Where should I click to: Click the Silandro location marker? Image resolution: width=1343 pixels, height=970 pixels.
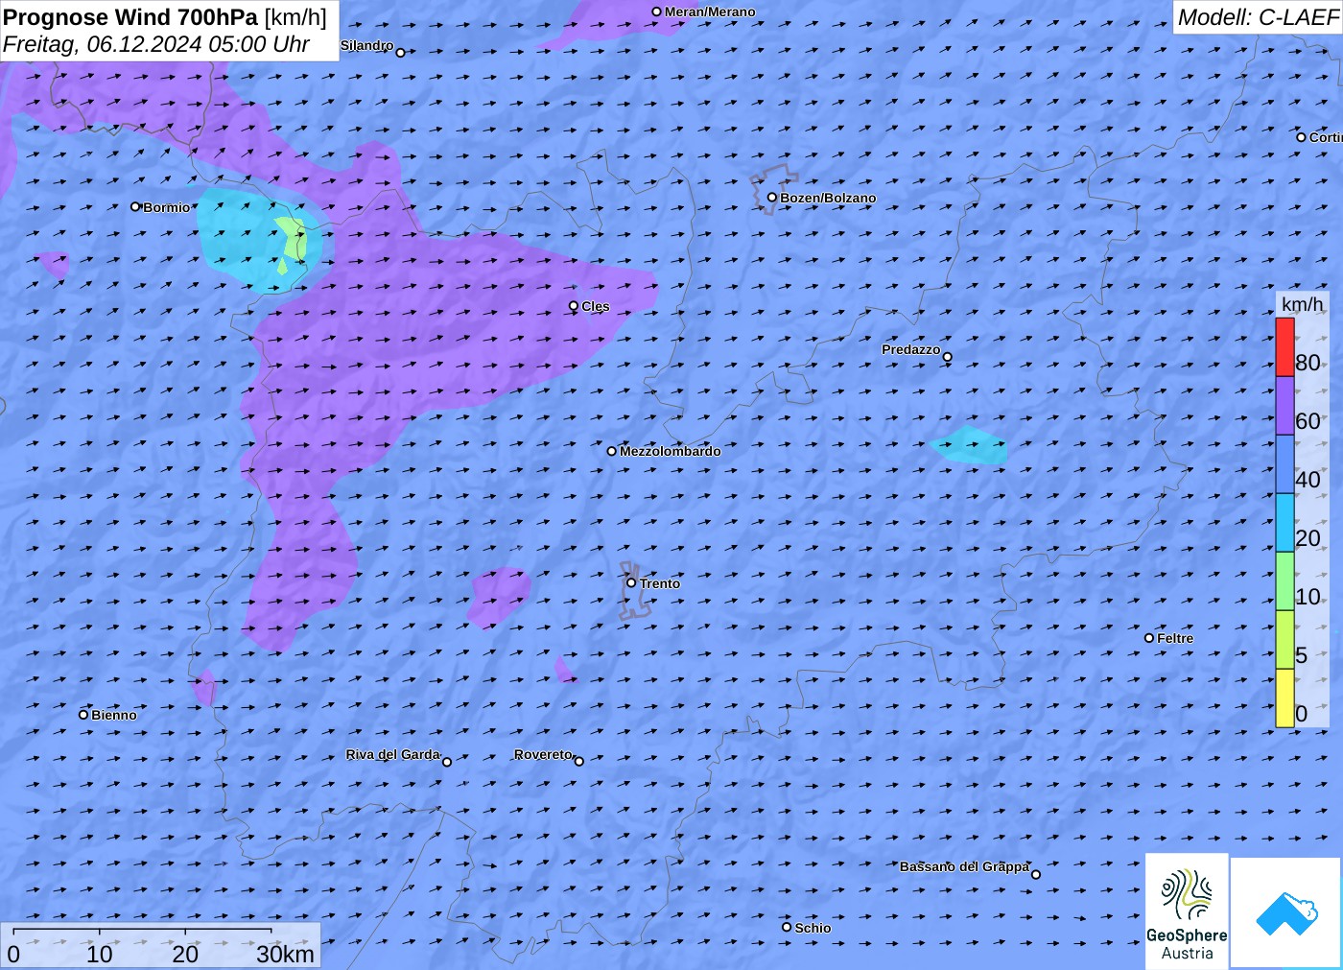click(x=400, y=53)
